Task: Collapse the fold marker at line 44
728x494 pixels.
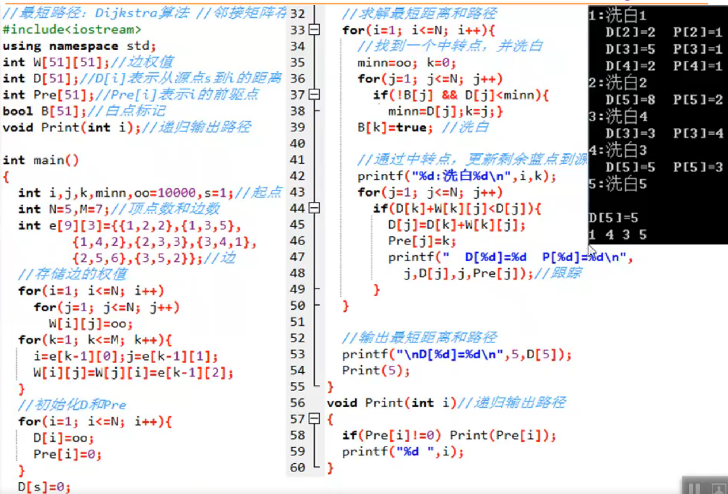Action: click(314, 208)
